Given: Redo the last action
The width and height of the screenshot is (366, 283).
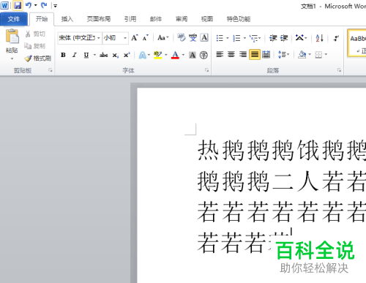Looking at the screenshot, I should point(44,5).
